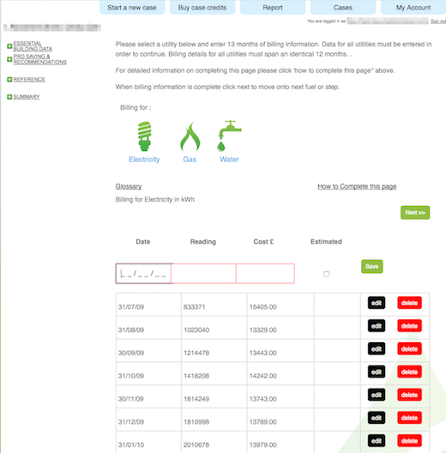Edit the 31/10/09 billing row
The width and height of the screenshot is (446, 453).
377,371
